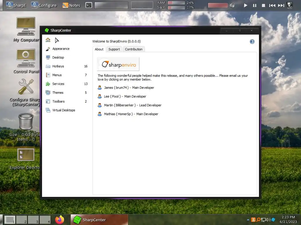This screenshot has height=225, width=301.
Task: Click the CPU graph monitor box
Action: [x=142, y=5]
